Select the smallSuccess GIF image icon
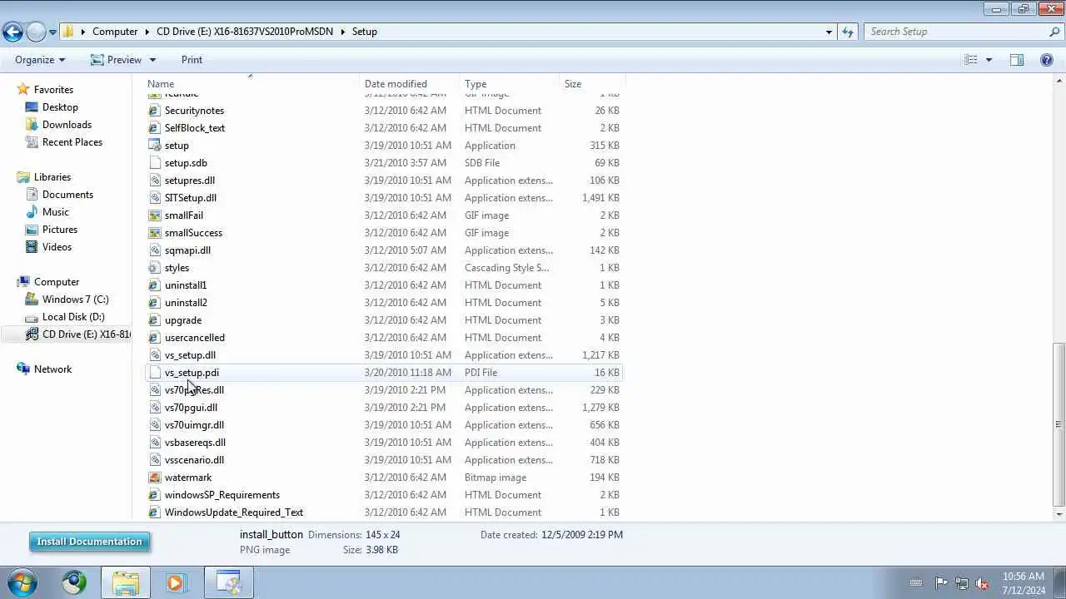Image resolution: width=1066 pixels, height=599 pixels. click(154, 233)
